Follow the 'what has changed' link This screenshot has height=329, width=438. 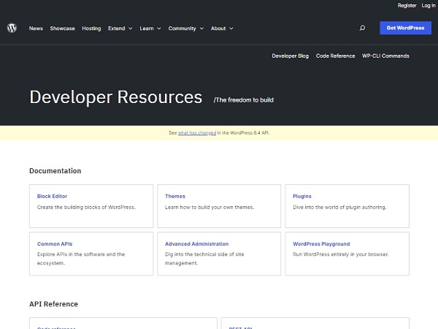tap(197, 133)
